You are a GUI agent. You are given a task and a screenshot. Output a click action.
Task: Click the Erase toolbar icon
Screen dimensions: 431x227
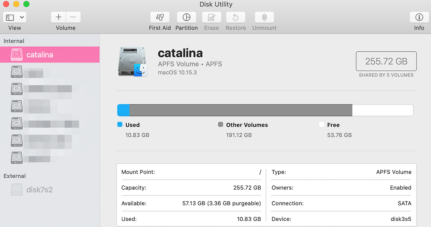point(211,17)
